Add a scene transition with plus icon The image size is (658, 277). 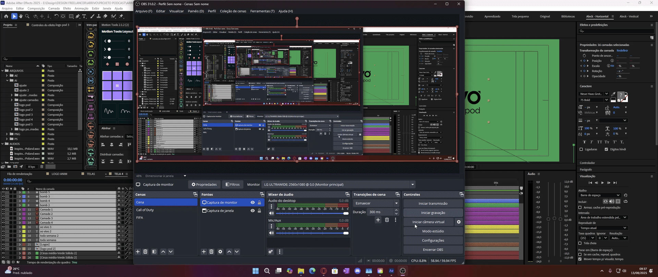tap(378, 220)
